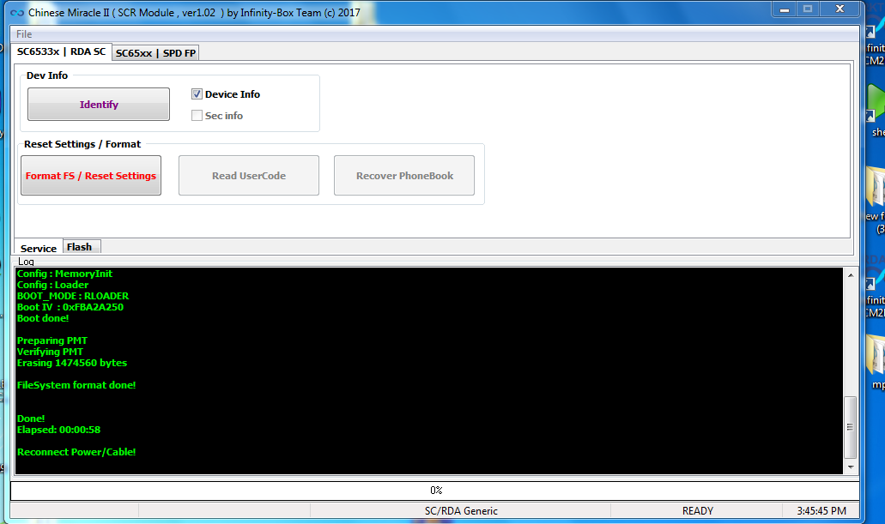Click the 'mp' folder desktop icon

(x=876, y=353)
